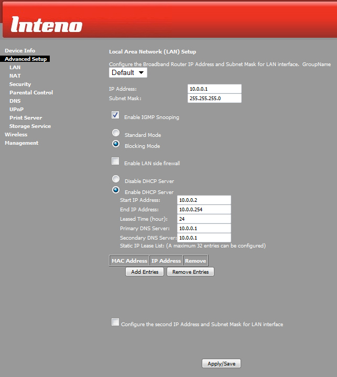Enable LAN side firewall checkbox
The height and width of the screenshot is (377, 337).
tap(115, 161)
